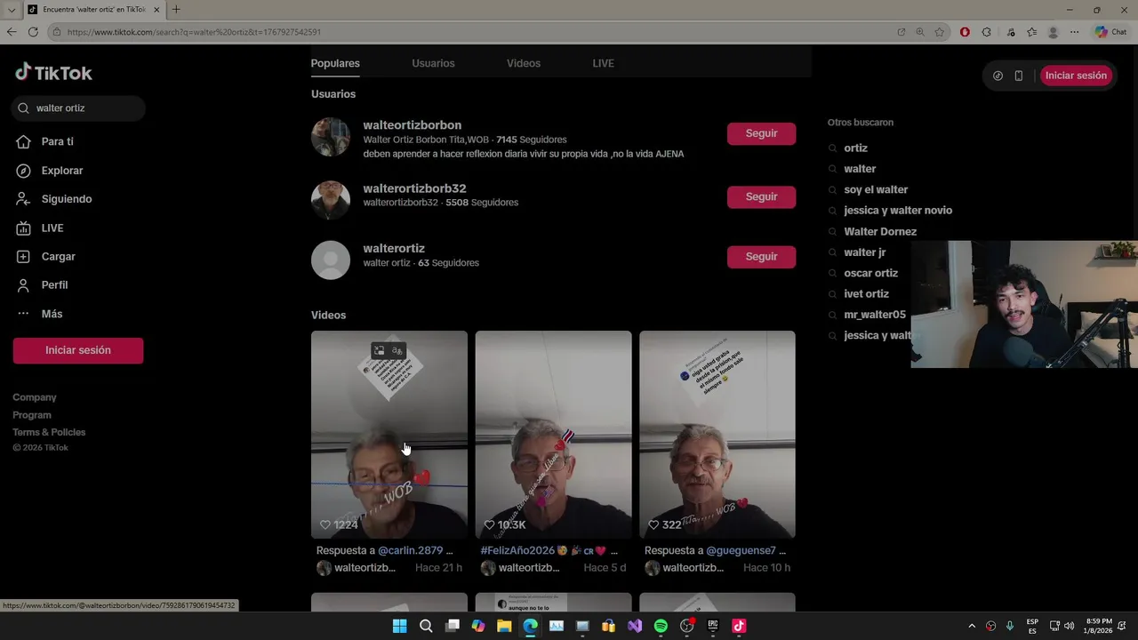Open walteortizborbon profile avatar

331,137
